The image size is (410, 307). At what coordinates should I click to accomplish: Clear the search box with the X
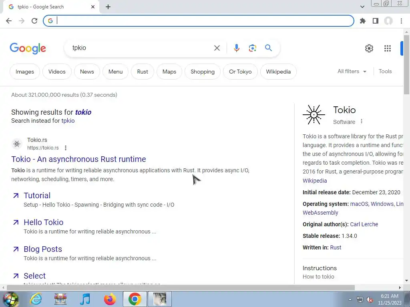217,48
